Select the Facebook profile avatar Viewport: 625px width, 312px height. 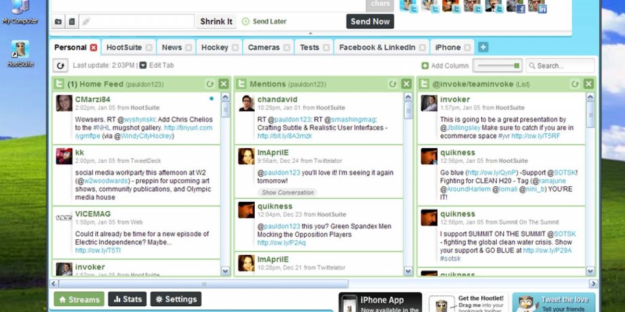(x=516, y=6)
